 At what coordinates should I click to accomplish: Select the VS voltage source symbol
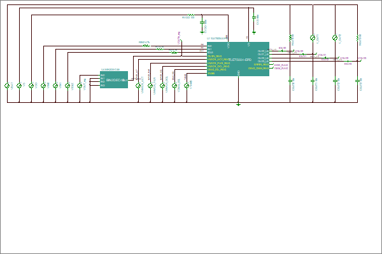[x=19, y=86]
